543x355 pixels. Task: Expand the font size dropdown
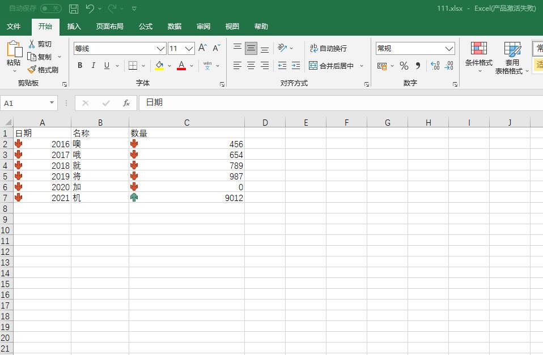coord(189,49)
